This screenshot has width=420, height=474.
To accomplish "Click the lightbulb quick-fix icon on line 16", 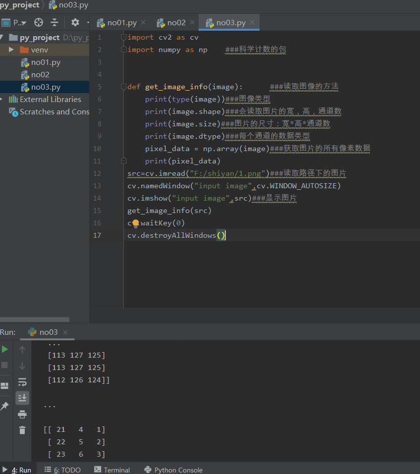I will tap(136, 223).
